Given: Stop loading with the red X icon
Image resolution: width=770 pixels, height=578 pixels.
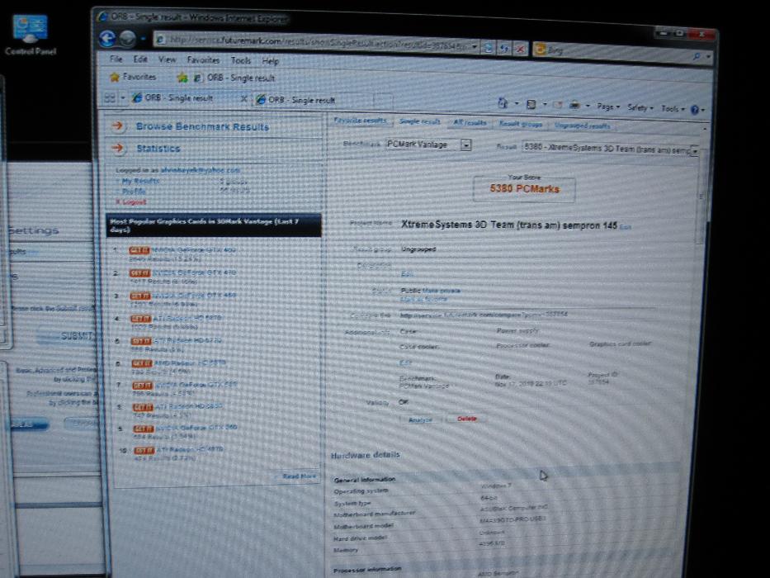Looking at the screenshot, I should [520, 49].
